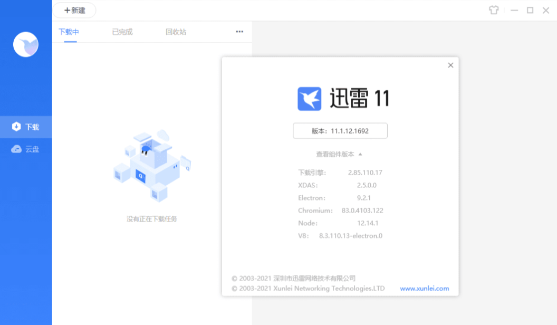Maximize the Xunlei window
The height and width of the screenshot is (325, 557).
530,11
